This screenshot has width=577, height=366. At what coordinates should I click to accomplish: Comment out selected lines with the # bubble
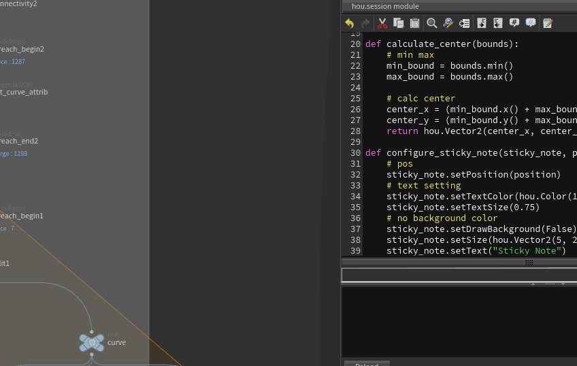(x=514, y=23)
